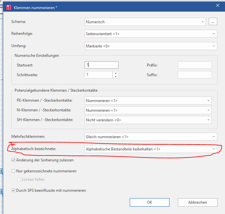Open the Reihenfolge dropdown list
This screenshot has width=225, height=214.
click(151, 34)
